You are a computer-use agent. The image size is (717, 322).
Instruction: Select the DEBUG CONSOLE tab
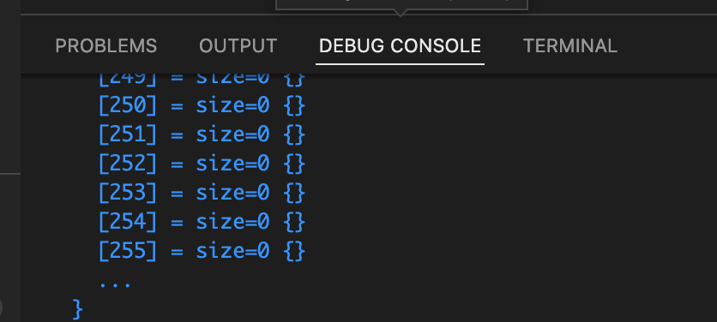click(x=401, y=45)
